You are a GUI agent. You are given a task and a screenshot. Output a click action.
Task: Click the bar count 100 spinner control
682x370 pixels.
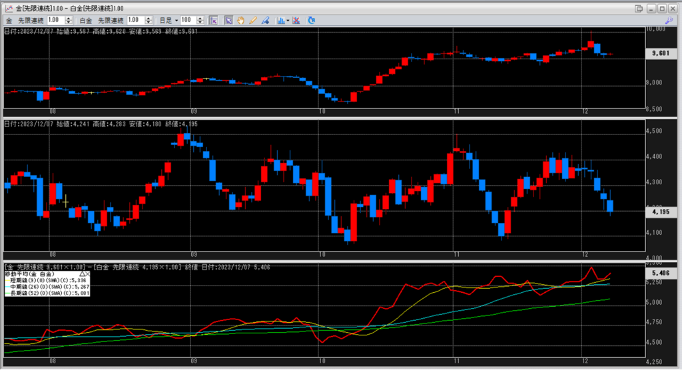click(x=200, y=20)
